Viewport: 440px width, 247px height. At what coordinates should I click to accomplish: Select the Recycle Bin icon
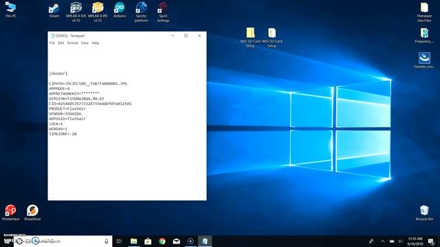point(424,213)
